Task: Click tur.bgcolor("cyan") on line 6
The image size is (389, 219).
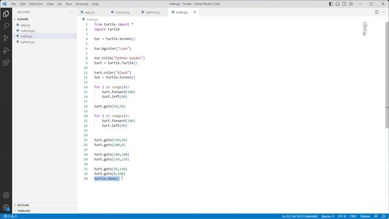Action: 112,49
